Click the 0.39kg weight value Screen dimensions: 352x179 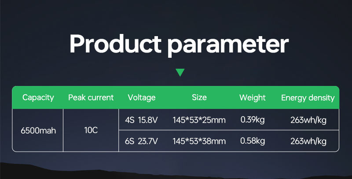pyautogui.click(x=253, y=119)
